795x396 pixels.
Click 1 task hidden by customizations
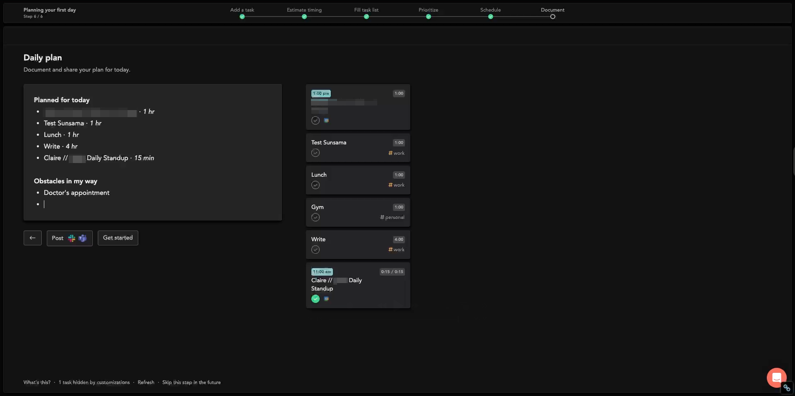tap(94, 382)
